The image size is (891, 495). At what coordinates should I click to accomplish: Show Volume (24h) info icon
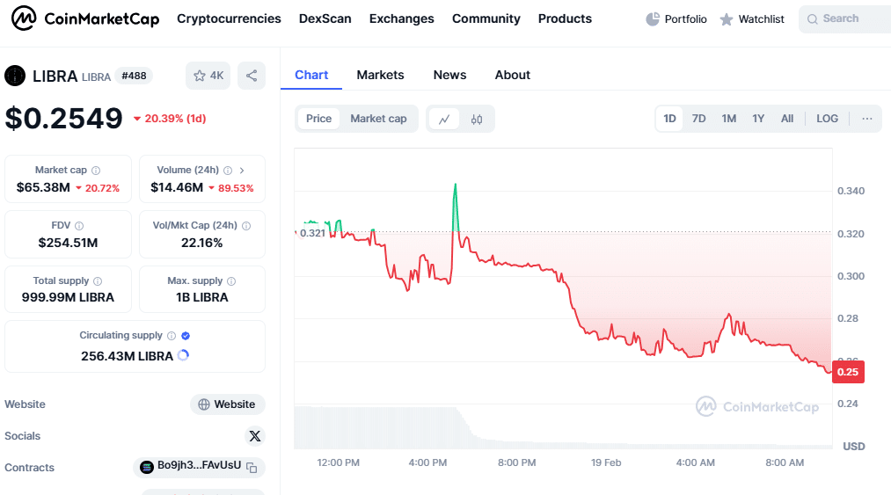coord(228,171)
